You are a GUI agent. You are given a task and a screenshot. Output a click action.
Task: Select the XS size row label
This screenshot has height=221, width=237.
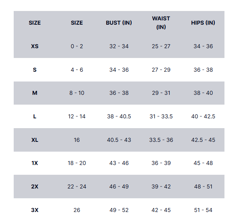click(x=35, y=46)
